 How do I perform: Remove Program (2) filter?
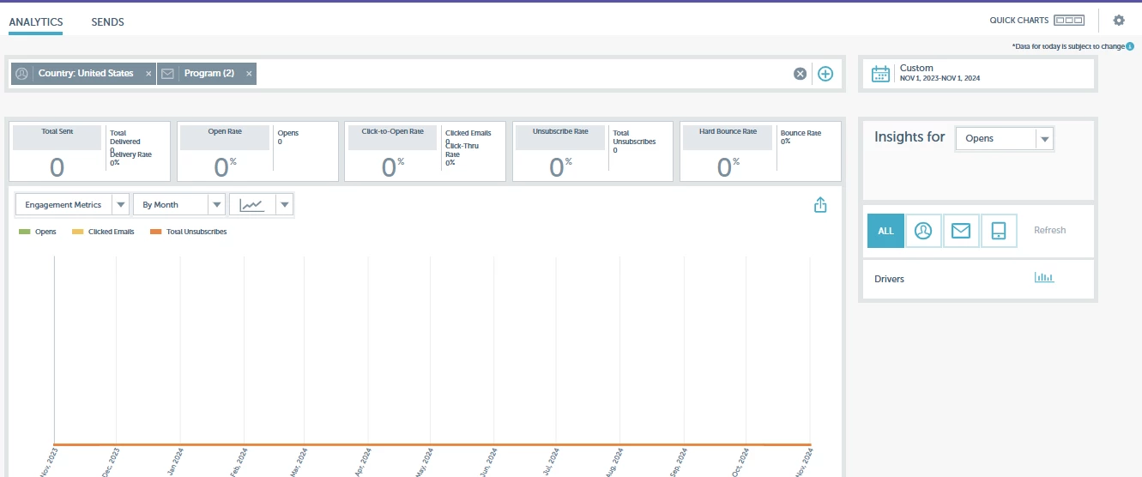tap(249, 74)
